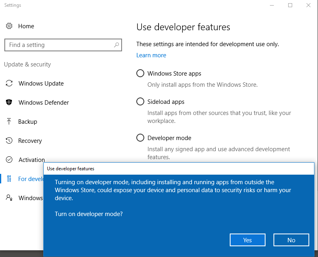The height and width of the screenshot is (257, 318).
Task: Minimize the Settings window
Action: 272,5
